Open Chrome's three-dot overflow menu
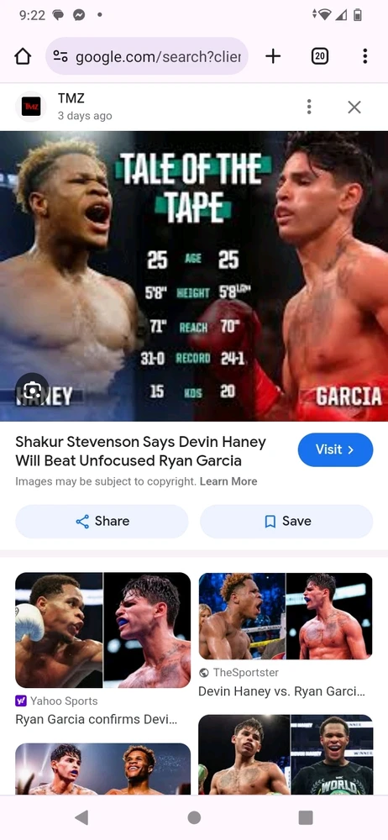 (365, 55)
